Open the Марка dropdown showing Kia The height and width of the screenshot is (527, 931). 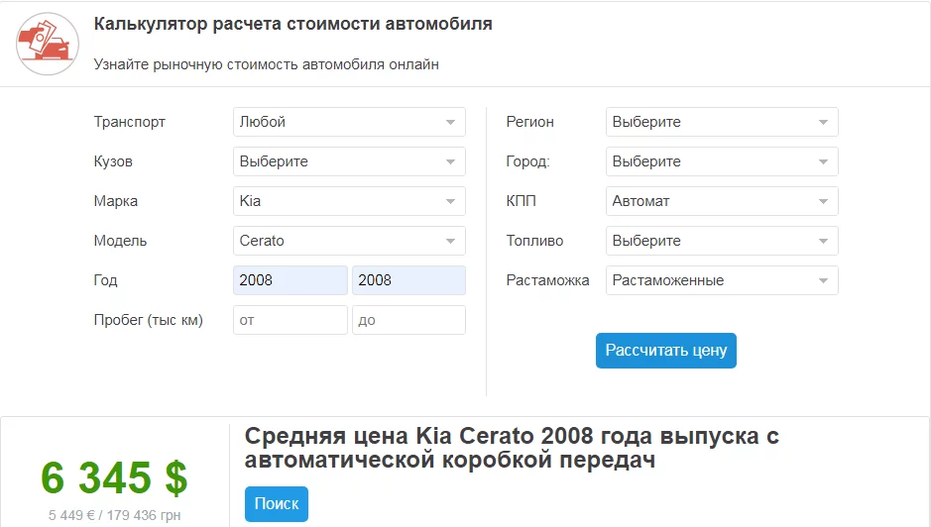point(349,201)
